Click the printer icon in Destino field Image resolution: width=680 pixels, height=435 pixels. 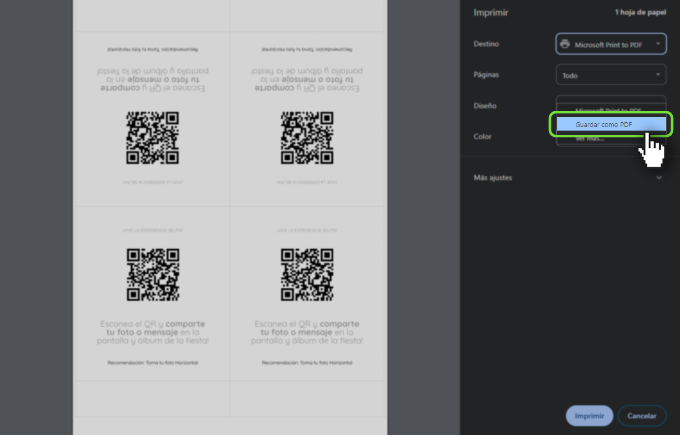pyautogui.click(x=565, y=44)
